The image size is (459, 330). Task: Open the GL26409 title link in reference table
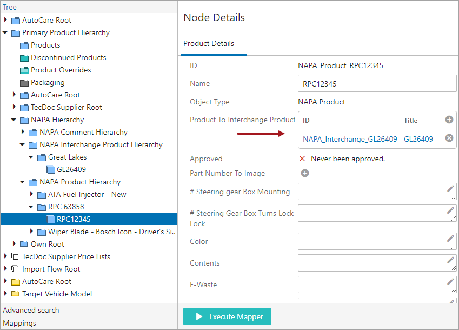click(418, 139)
